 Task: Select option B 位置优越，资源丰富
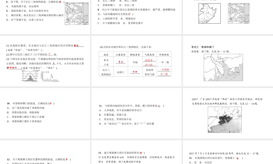[113, 115]
